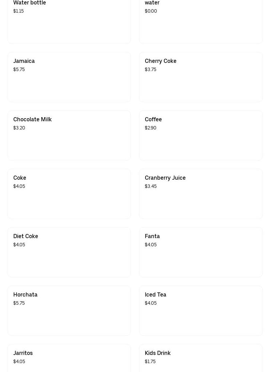
Task: Select Chocolate Milk from the menu
Action: click(69, 136)
